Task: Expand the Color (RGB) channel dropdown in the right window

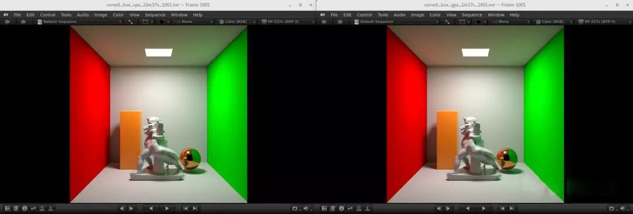Action: pos(553,22)
